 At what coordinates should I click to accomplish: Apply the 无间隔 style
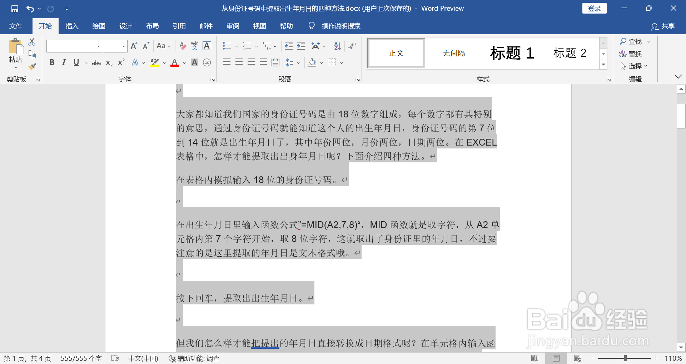point(454,53)
